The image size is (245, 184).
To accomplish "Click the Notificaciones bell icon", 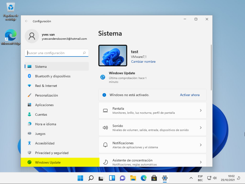I will pyautogui.click(x=105, y=145).
